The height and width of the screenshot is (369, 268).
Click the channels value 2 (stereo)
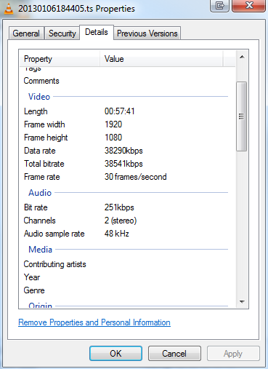tap(121, 221)
